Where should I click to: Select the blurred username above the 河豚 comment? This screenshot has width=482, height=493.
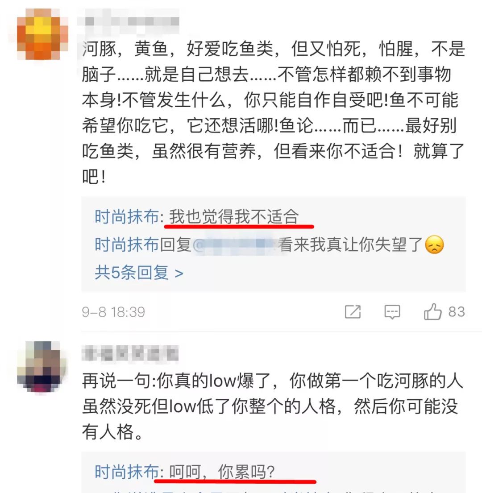tap(128, 21)
